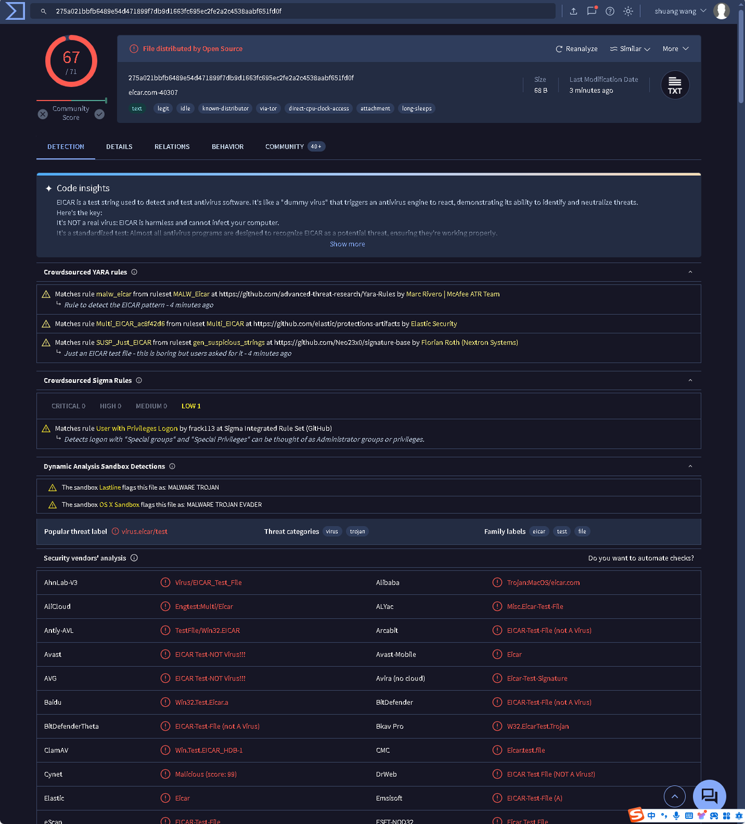
Task: Click the IME microphone icon
Action: 676,816
